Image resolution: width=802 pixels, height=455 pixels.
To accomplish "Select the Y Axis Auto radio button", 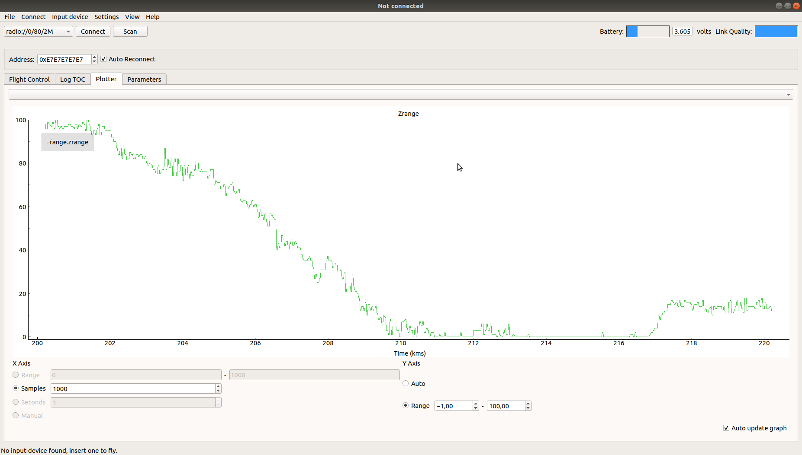I will (406, 383).
